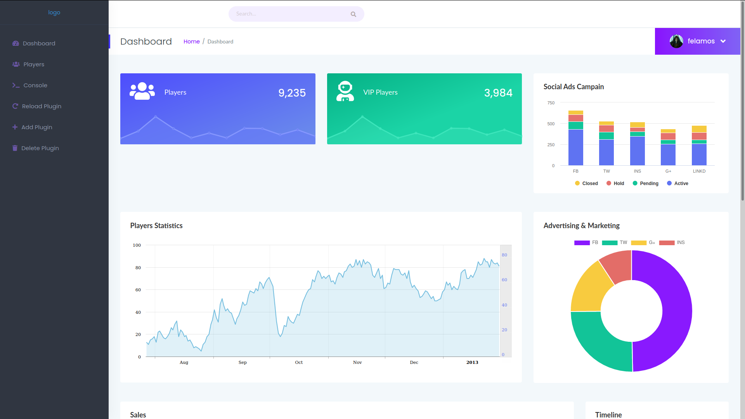Toggle the Hold series legend item

click(x=615, y=184)
